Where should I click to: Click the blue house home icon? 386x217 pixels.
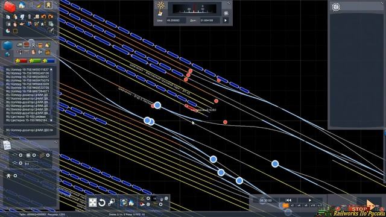(x=22, y=5)
